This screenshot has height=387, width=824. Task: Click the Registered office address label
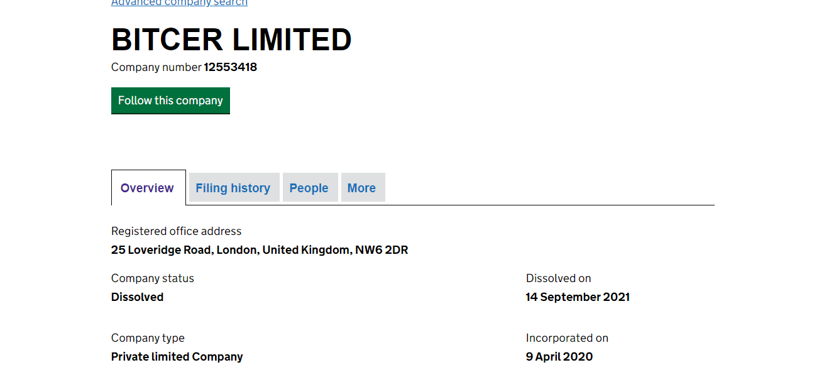pyautogui.click(x=176, y=231)
